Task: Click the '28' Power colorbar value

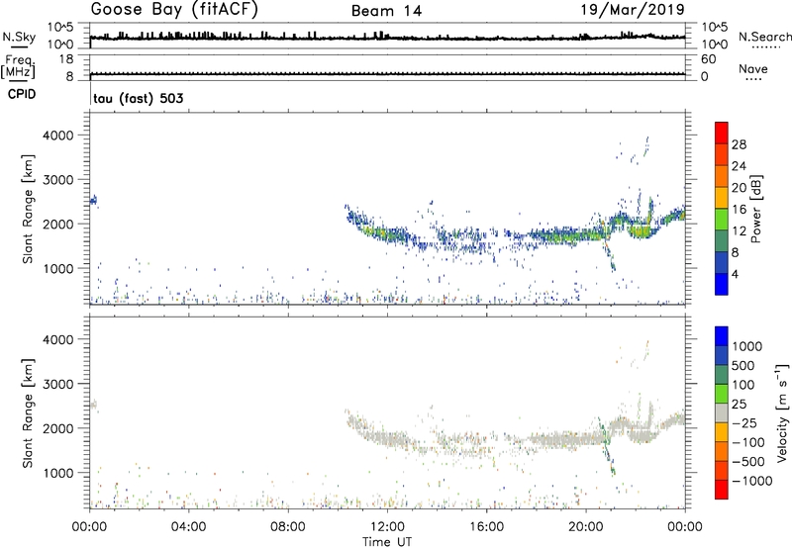Action: [x=739, y=144]
